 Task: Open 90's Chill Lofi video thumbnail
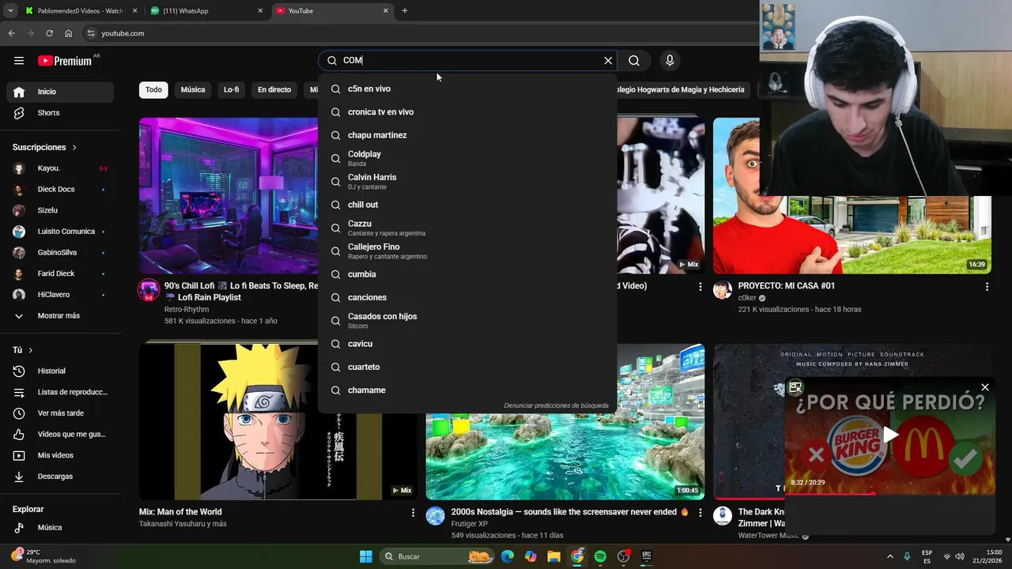coord(228,196)
